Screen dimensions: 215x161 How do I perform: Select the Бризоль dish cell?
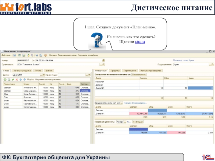[31, 97]
